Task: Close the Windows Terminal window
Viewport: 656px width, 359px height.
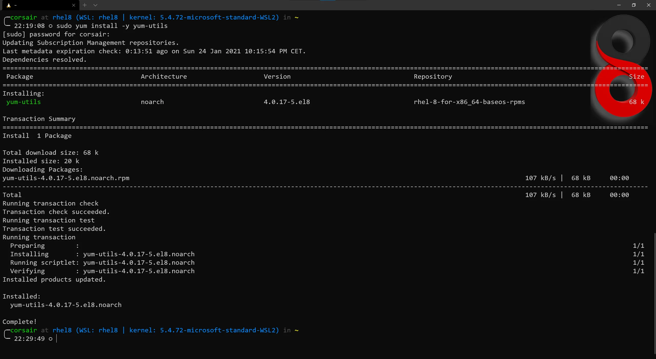Action: pos(649,5)
